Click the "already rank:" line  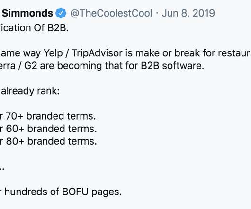30,91
